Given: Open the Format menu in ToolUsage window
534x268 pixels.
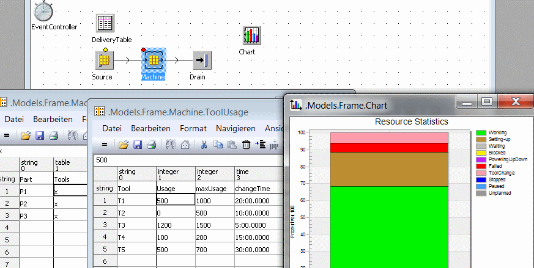Looking at the screenshot, I should coord(193,129).
